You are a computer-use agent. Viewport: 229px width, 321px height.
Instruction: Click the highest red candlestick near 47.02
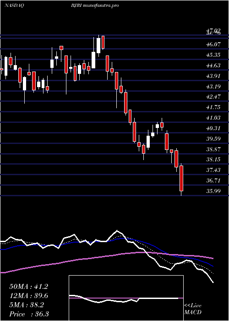pyautogui.click(x=103, y=42)
